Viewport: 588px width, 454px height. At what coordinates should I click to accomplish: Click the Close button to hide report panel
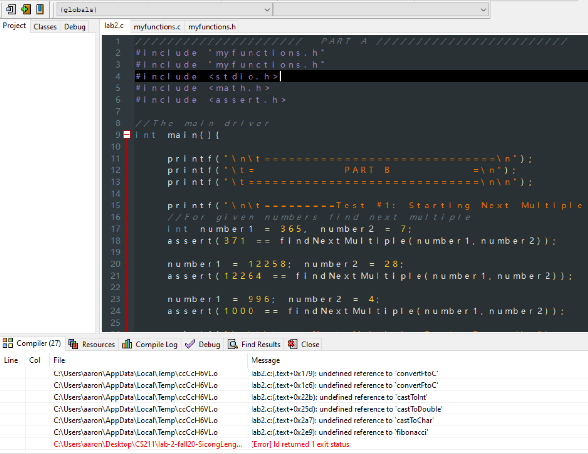[307, 344]
